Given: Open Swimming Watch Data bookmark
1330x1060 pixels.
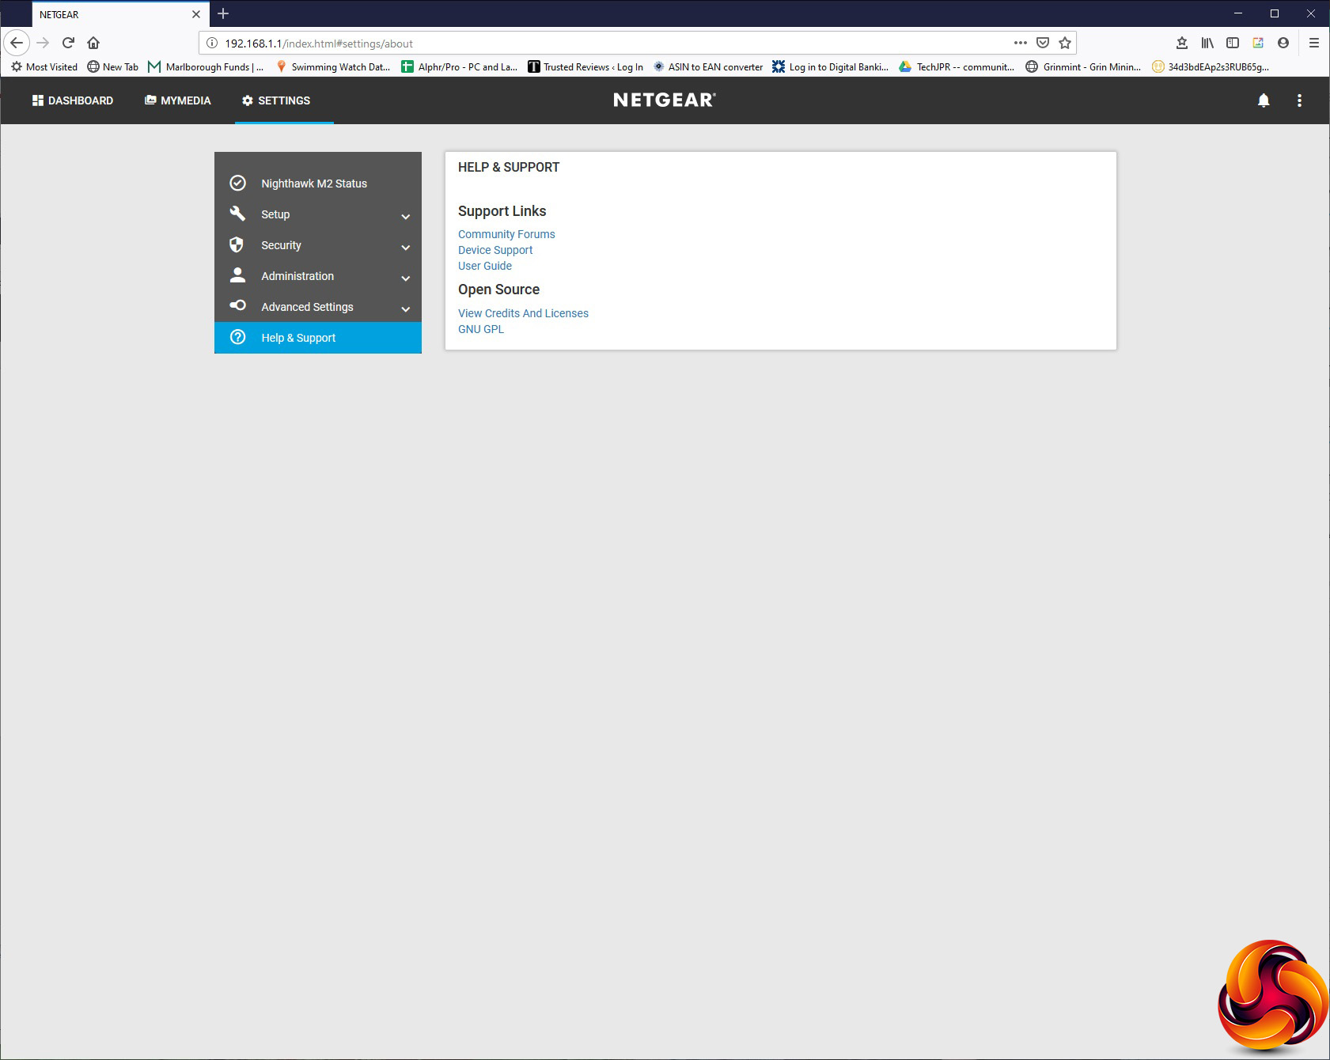Looking at the screenshot, I should [x=332, y=66].
